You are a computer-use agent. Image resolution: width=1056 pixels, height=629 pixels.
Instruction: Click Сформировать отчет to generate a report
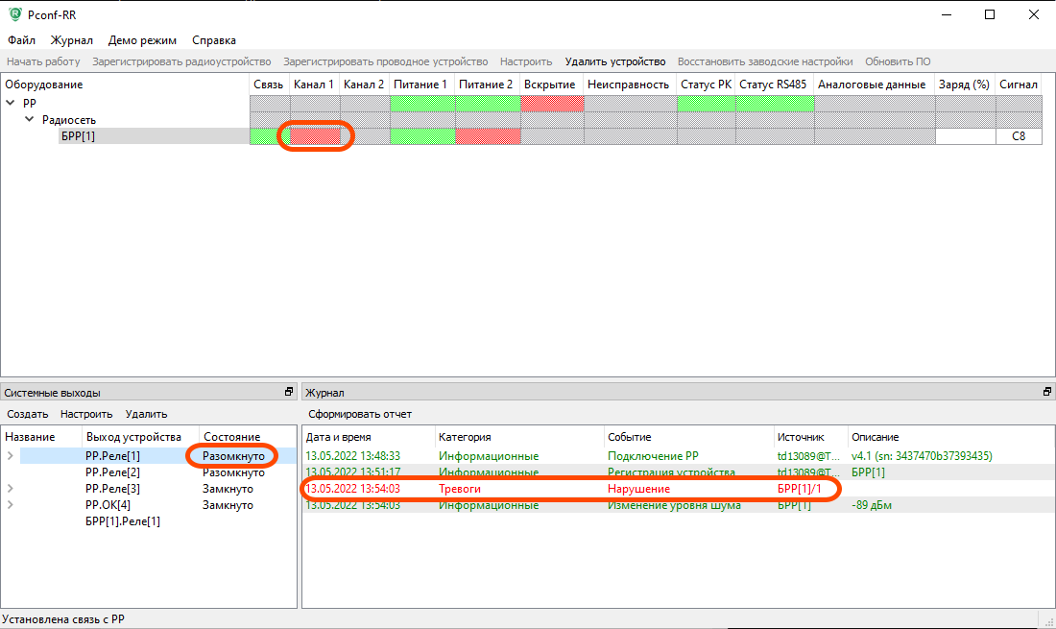[360, 414]
